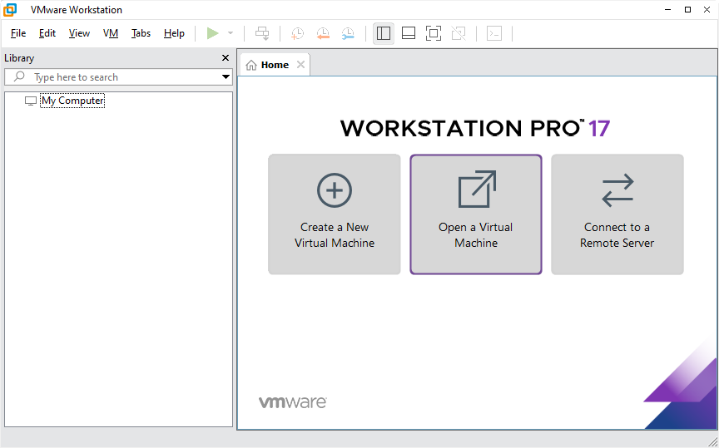Click the console view toolbar icon

(493, 33)
